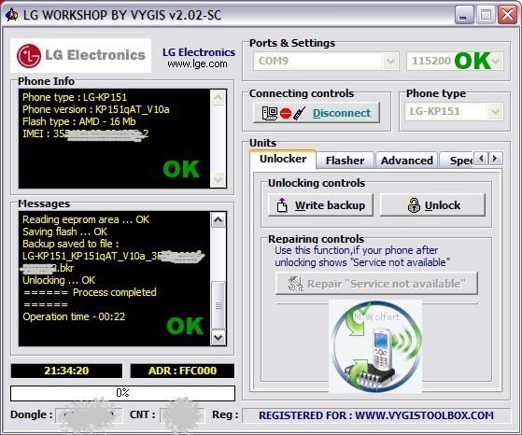Open the COM9 port dropdown
Image resolution: width=522 pixels, height=435 pixels.
(391, 61)
